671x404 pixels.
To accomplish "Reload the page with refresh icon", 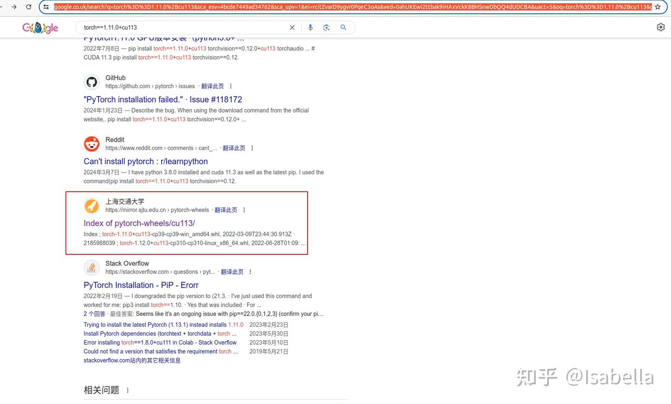I will coord(29,7).
